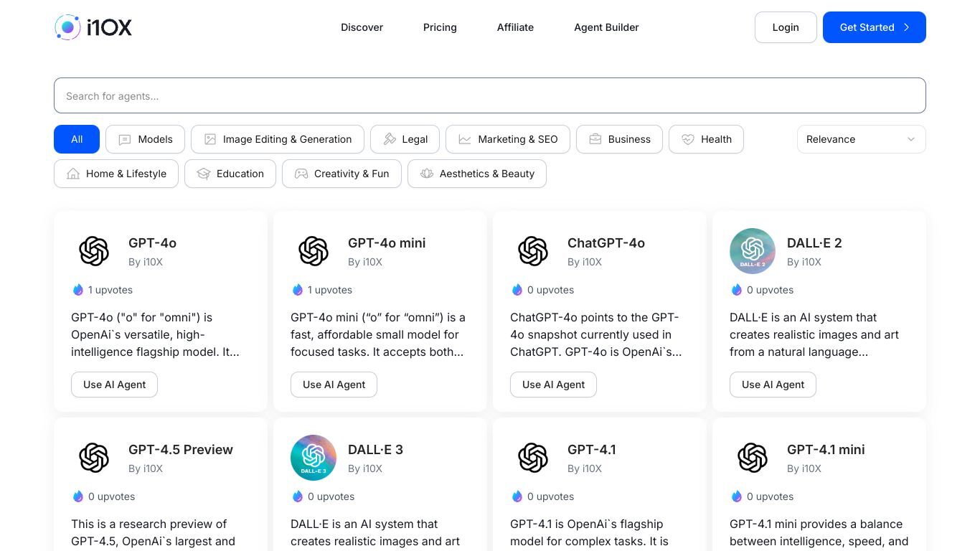Click the Search for agents field
The height and width of the screenshot is (551, 980).
coord(489,95)
